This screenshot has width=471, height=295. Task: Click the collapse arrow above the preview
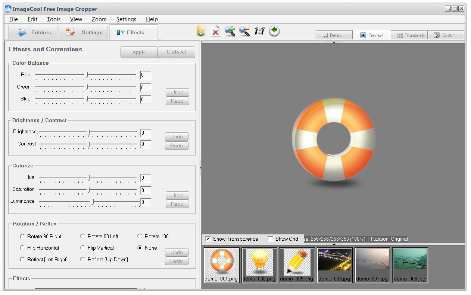(x=334, y=42)
